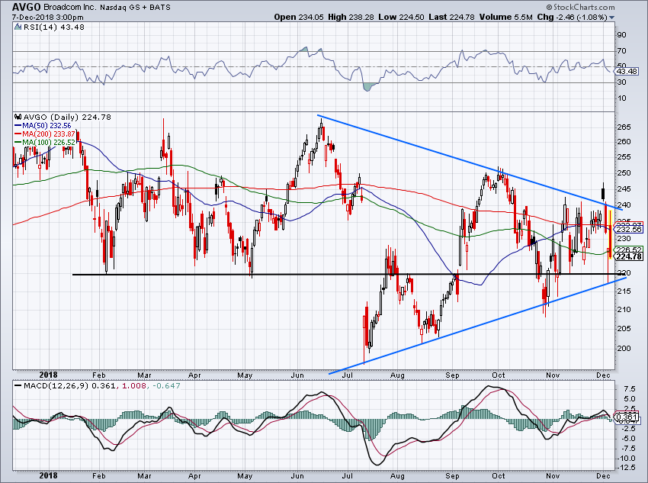Click the 265 price axis label
648x483 pixels.
tap(624, 127)
